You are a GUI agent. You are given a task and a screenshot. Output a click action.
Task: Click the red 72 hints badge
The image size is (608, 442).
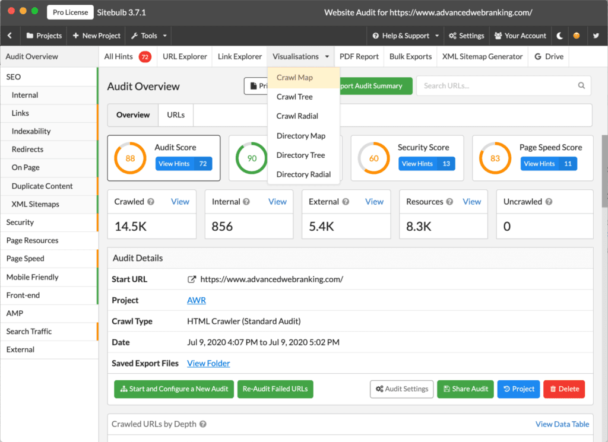coord(145,57)
